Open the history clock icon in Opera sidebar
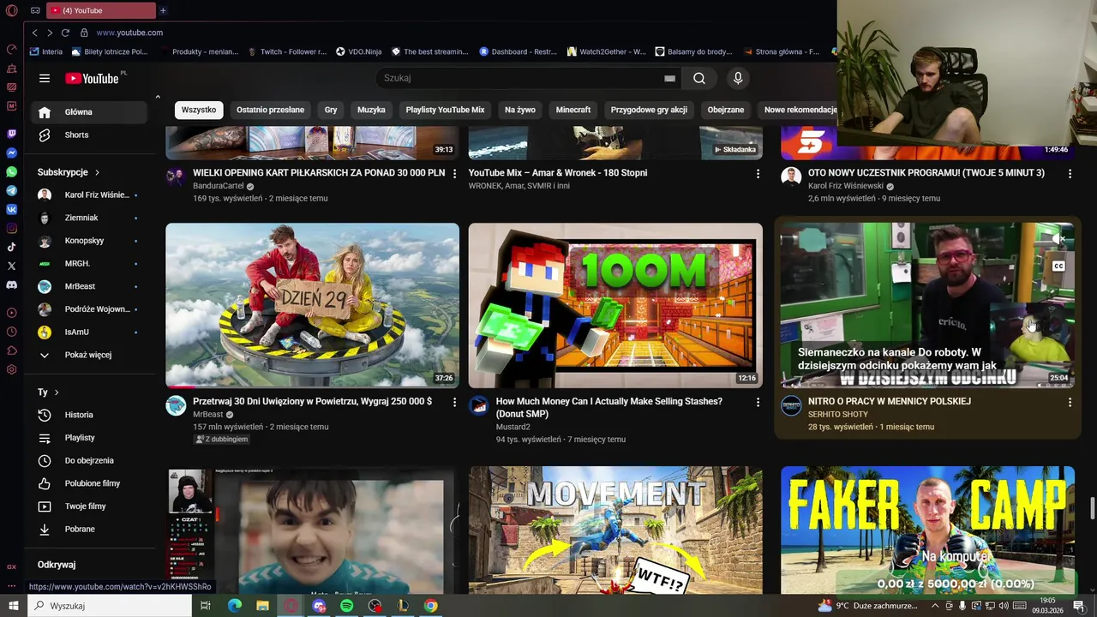Screen dimensions: 1097x617 [12, 332]
